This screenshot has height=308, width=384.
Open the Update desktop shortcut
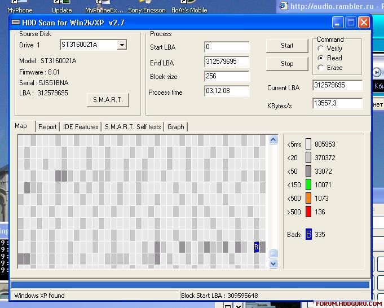tap(61, 7)
